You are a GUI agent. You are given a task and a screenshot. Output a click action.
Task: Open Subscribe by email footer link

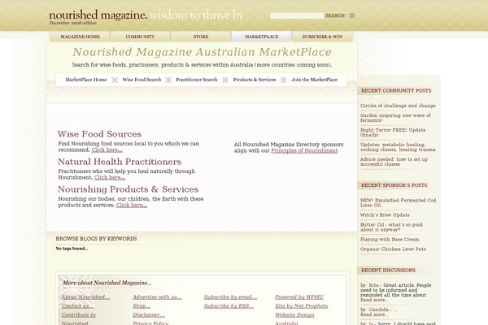pyautogui.click(x=231, y=297)
